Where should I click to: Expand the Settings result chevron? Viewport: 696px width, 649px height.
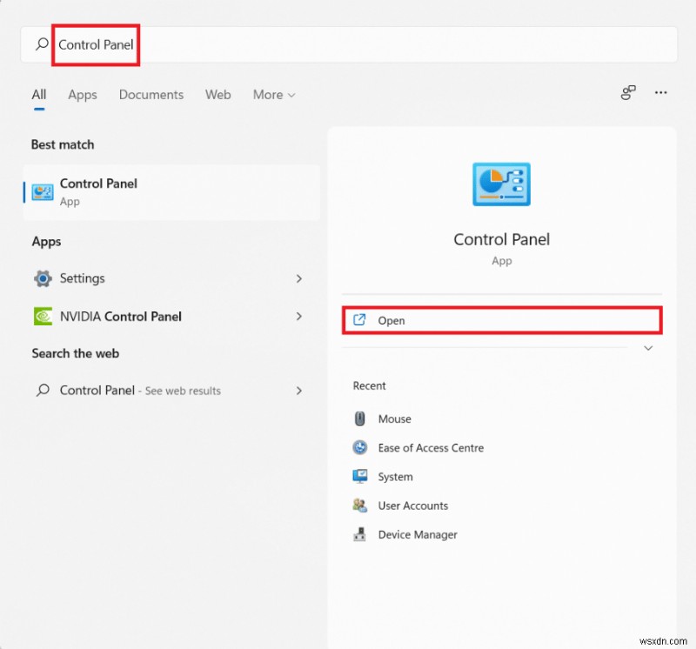click(299, 278)
